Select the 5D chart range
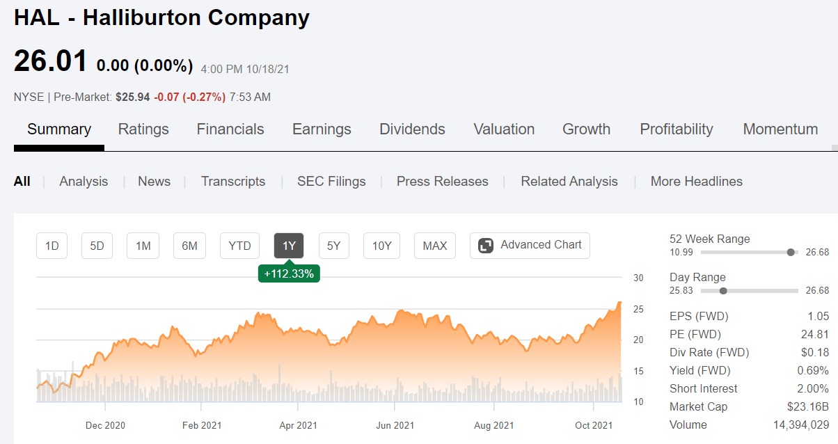The width and height of the screenshot is (838, 444). tap(97, 245)
